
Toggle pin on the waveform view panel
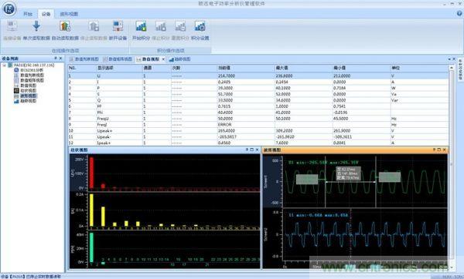click(434, 150)
